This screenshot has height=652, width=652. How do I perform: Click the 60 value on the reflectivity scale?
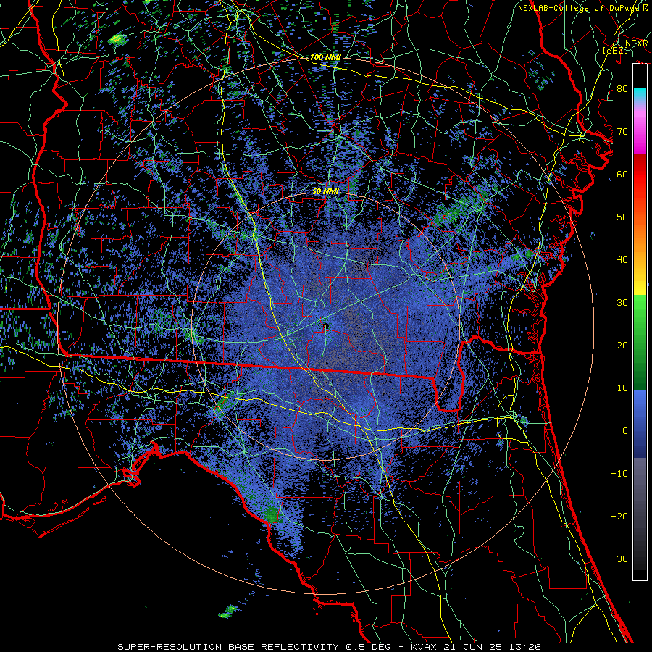(x=622, y=174)
